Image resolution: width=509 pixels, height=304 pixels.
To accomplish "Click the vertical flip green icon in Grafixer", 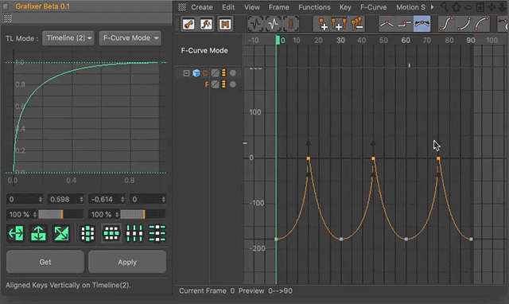I will tap(38, 233).
